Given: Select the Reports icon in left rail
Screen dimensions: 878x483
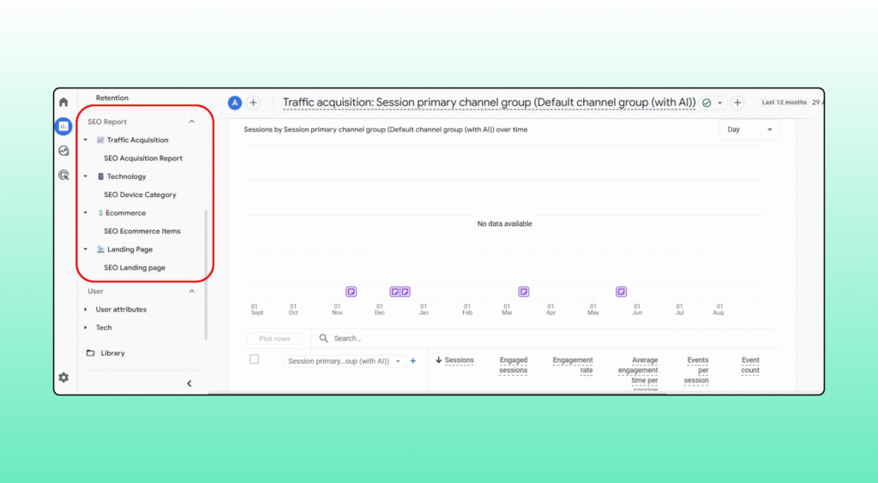Looking at the screenshot, I should click(x=63, y=126).
